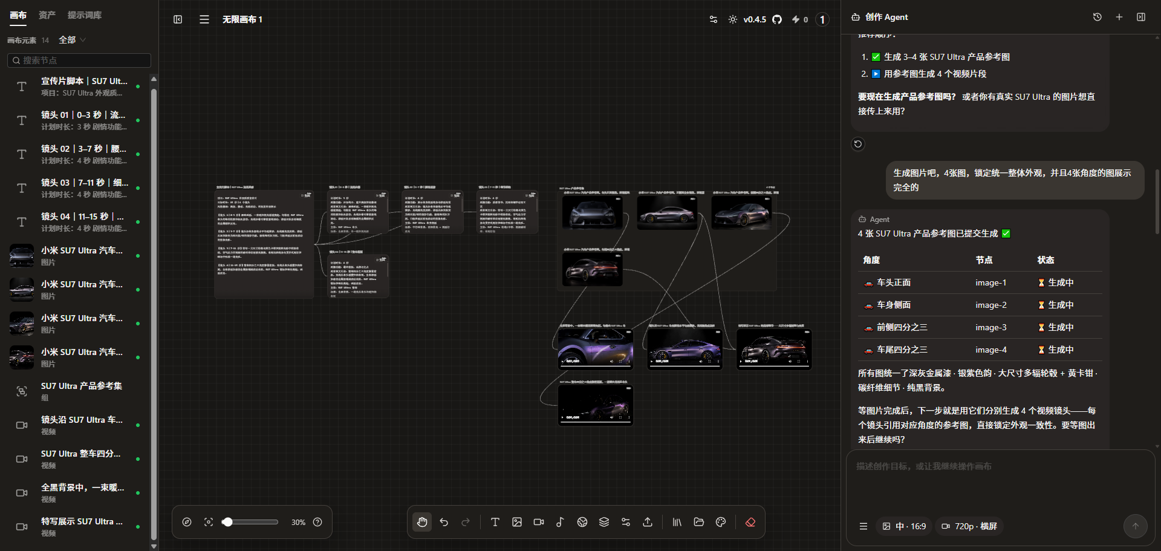Open the color palette tool
The image size is (1161, 551).
[x=721, y=522]
